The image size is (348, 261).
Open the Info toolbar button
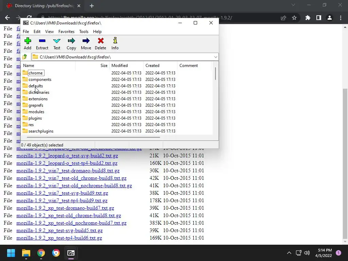pyautogui.click(x=115, y=43)
